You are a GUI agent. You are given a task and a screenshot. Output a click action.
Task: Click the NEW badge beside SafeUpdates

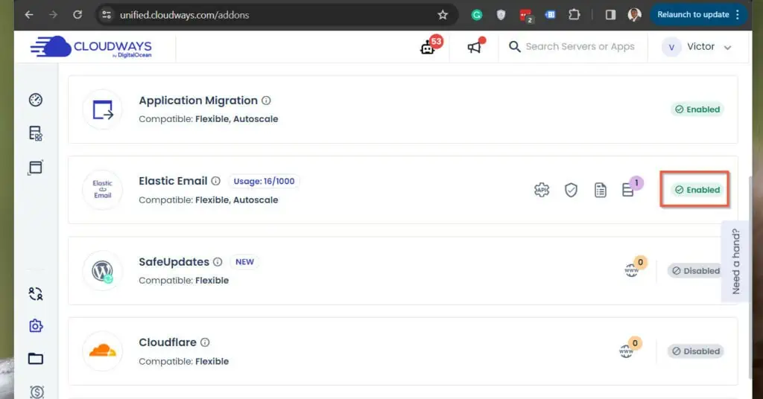coord(244,262)
